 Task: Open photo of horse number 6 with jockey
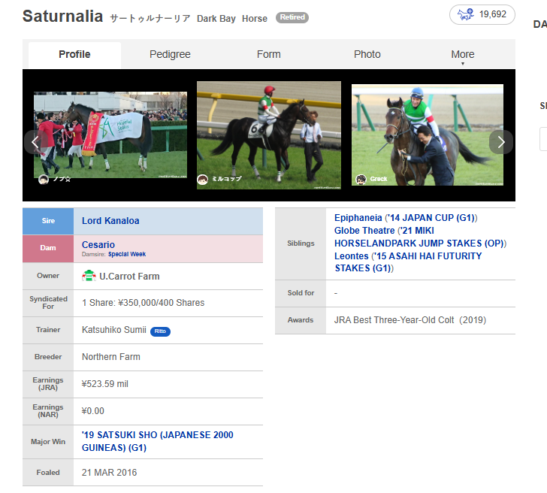[269, 135]
